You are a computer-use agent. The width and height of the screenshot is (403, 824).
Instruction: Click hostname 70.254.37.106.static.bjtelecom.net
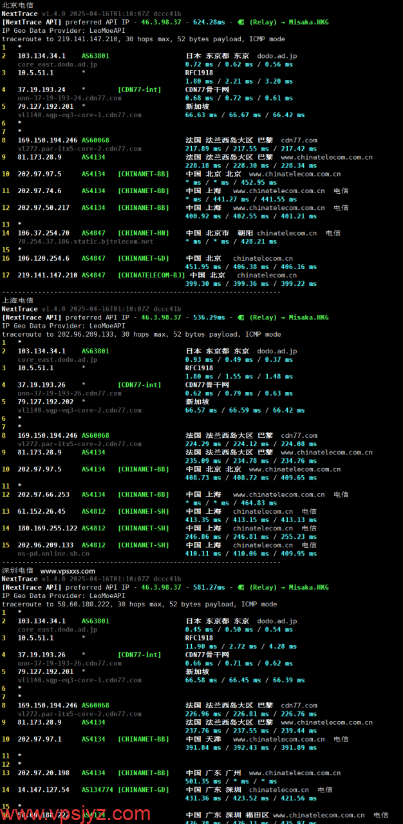[86, 241]
